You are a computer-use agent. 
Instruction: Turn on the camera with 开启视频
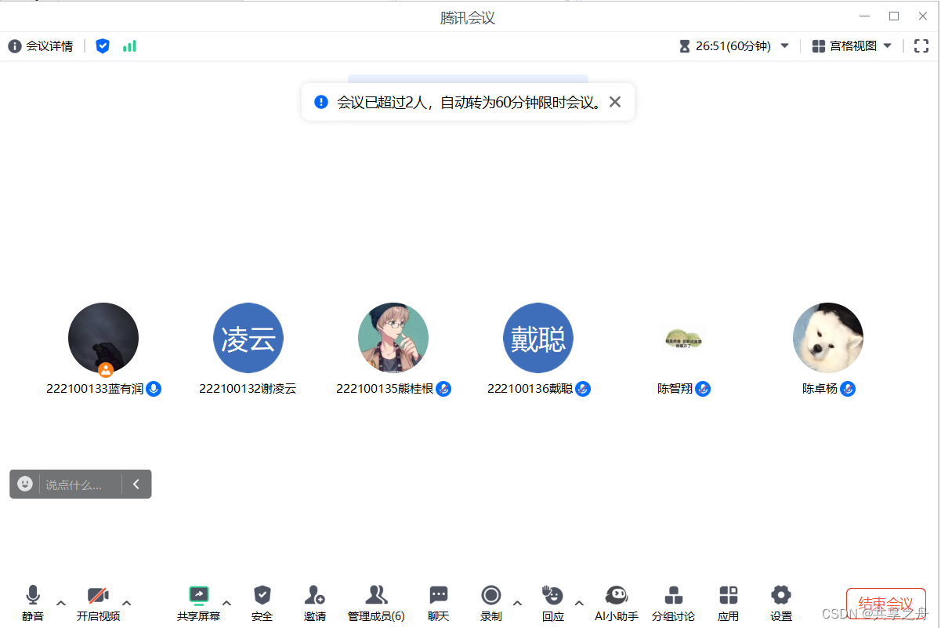click(98, 603)
